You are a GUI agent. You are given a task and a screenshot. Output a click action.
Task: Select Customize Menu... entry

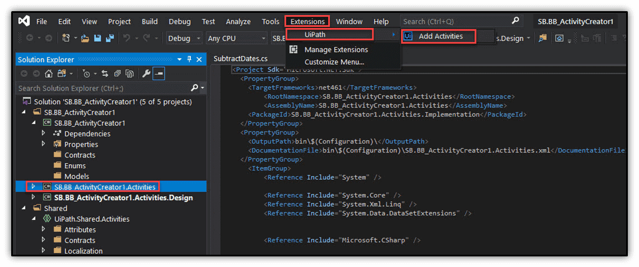tap(334, 62)
